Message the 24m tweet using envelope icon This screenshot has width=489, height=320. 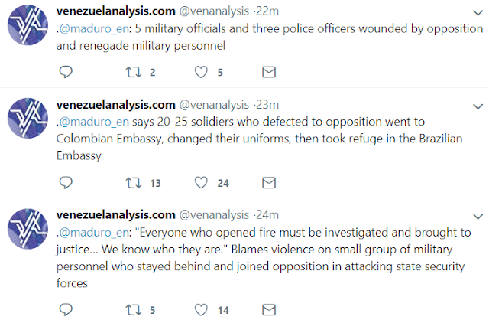coord(269,310)
